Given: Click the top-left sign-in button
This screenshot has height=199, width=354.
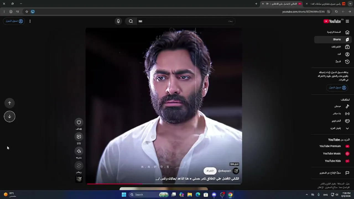Looking at the screenshot, I should (14, 21).
